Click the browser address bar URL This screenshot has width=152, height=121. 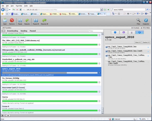tap(60, 10)
